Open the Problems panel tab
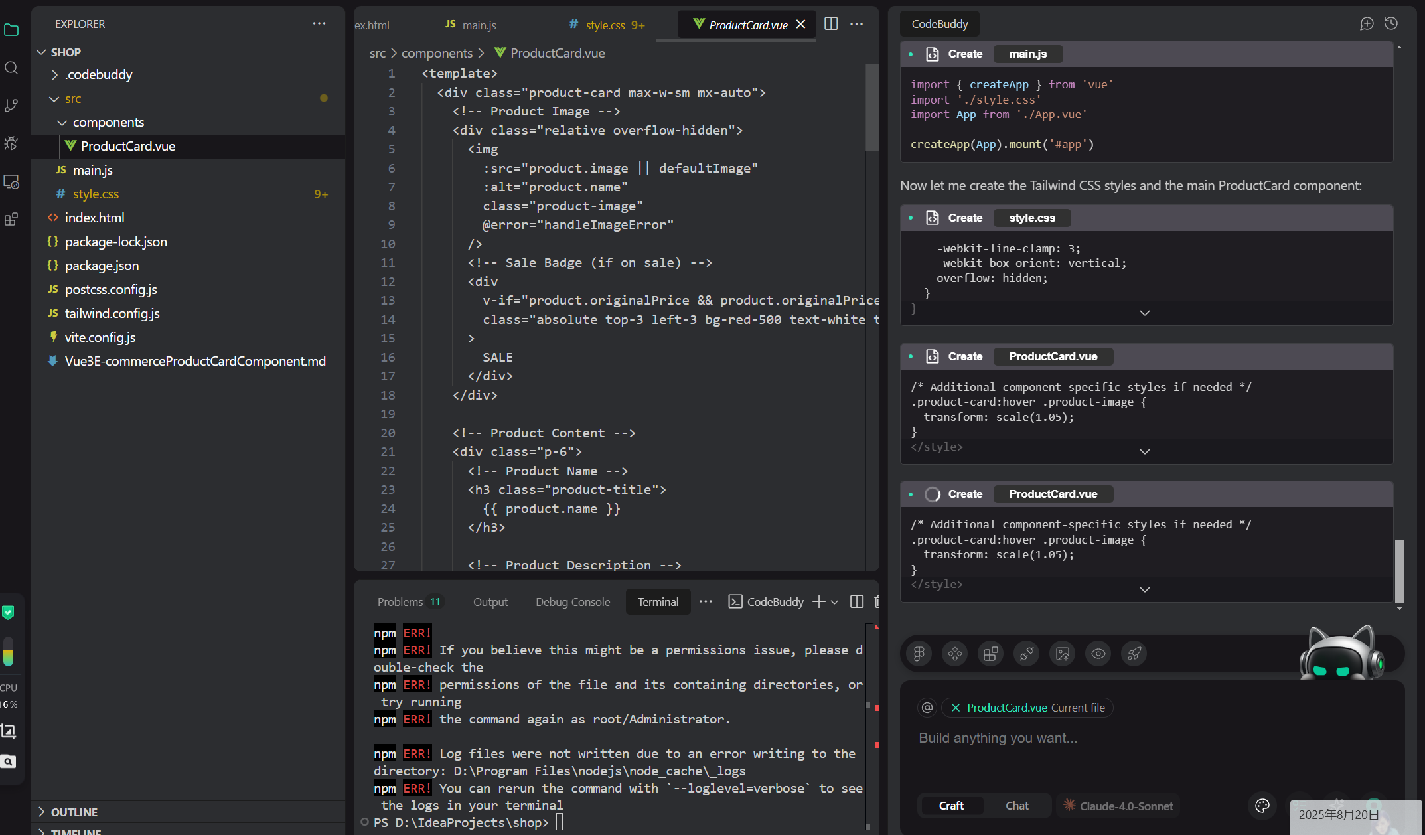The height and width of the screenshot is (835, 1425). tap(409, 602)
